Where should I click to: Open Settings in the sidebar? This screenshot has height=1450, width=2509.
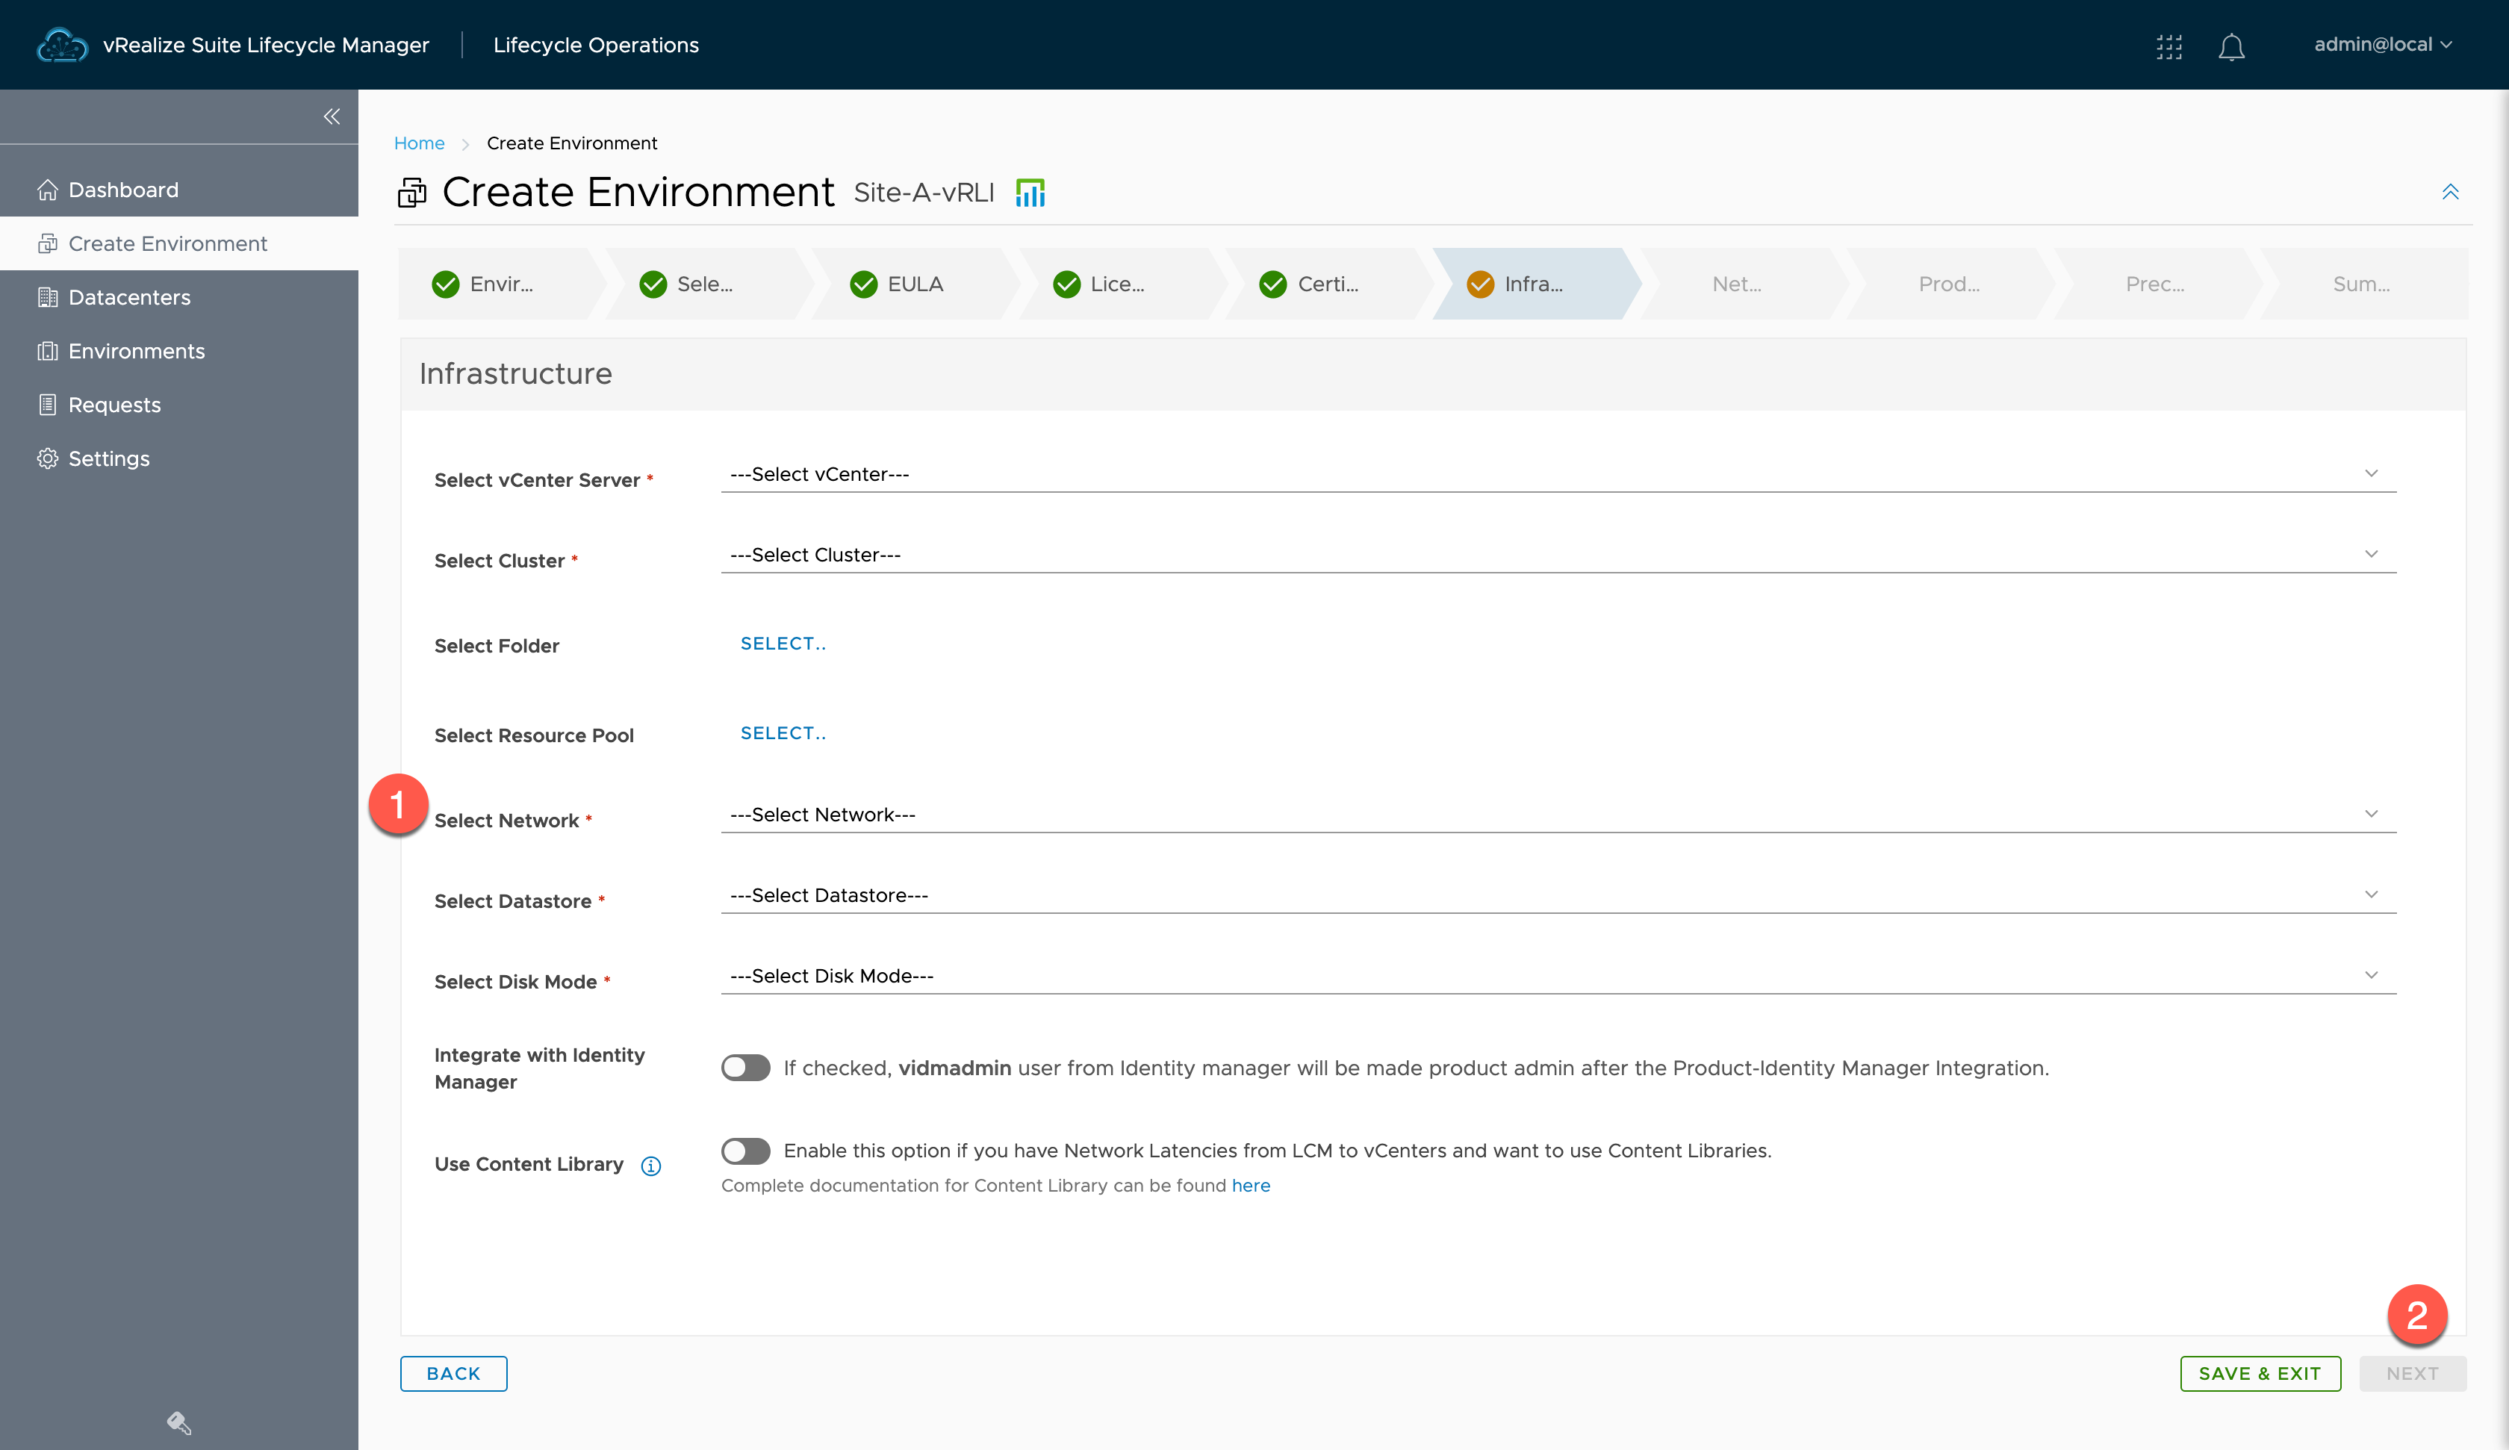179,458
